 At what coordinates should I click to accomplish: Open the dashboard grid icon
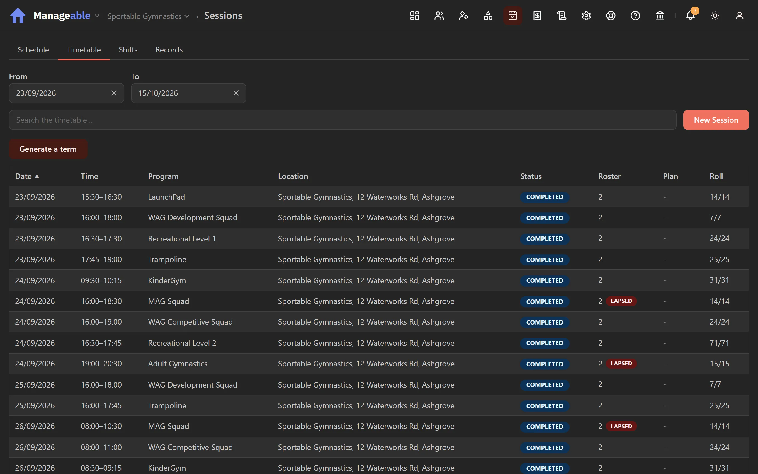414,15
